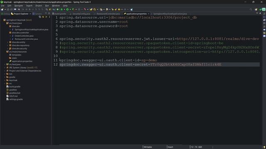Click the green Debug bug icon
266x149 pixels.
pyautogui.click(x=62, y=10)
